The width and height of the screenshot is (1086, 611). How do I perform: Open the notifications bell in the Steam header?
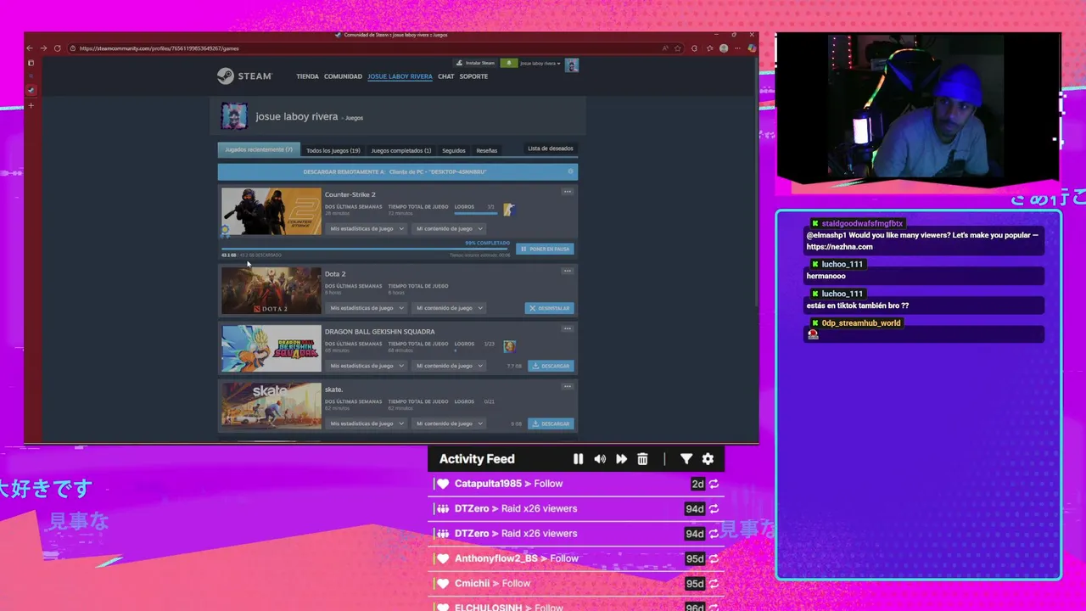tap(509, 64)
